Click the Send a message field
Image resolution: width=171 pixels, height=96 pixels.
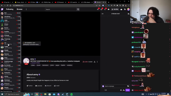point(116,86)
